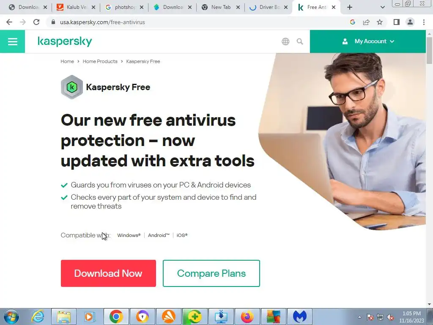Open the Kaspersky site search icon
Viewport: 433px width, 325px height.
tap(300, 41)
